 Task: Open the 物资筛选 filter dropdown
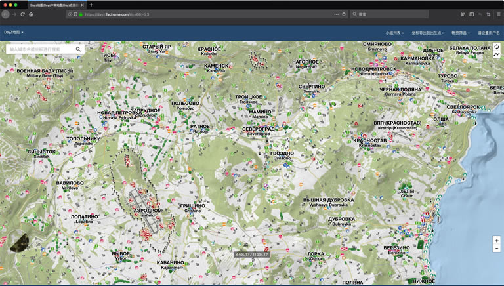(461, 33)
